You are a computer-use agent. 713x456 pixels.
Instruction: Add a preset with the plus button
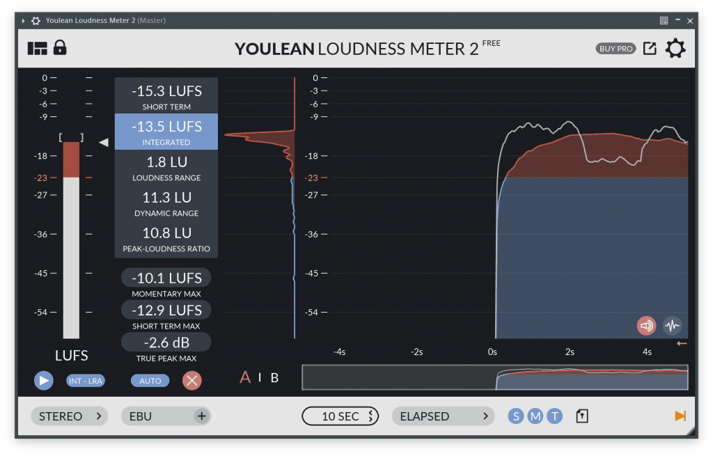point(201,416)
